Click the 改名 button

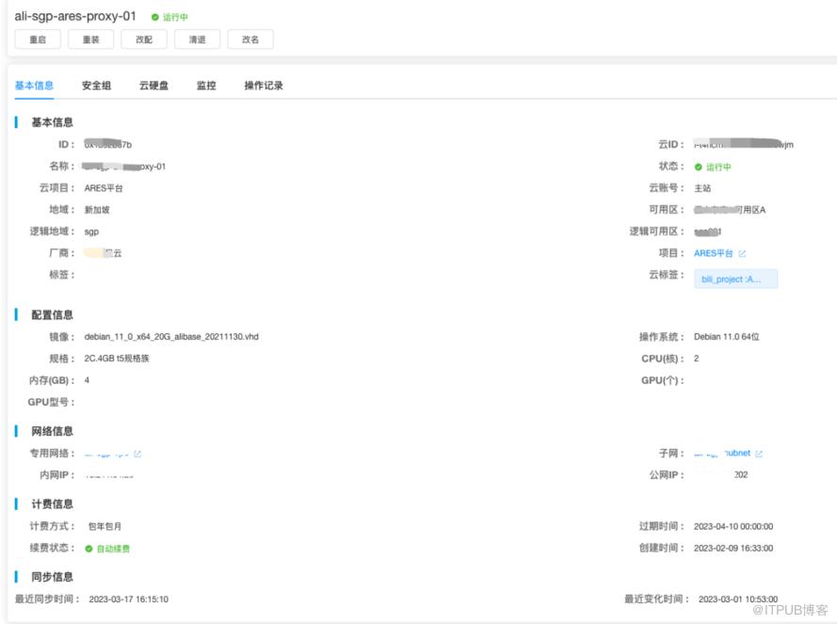(x=250, y=40)
